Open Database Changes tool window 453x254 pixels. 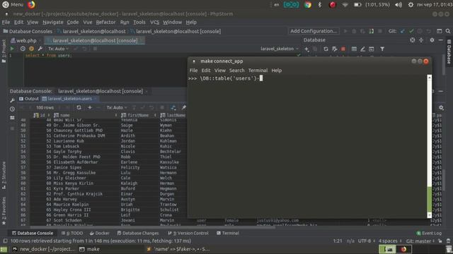138,233
